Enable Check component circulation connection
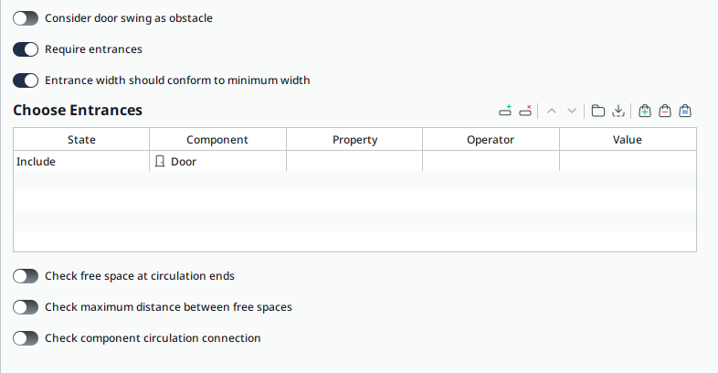 [26, 338]
